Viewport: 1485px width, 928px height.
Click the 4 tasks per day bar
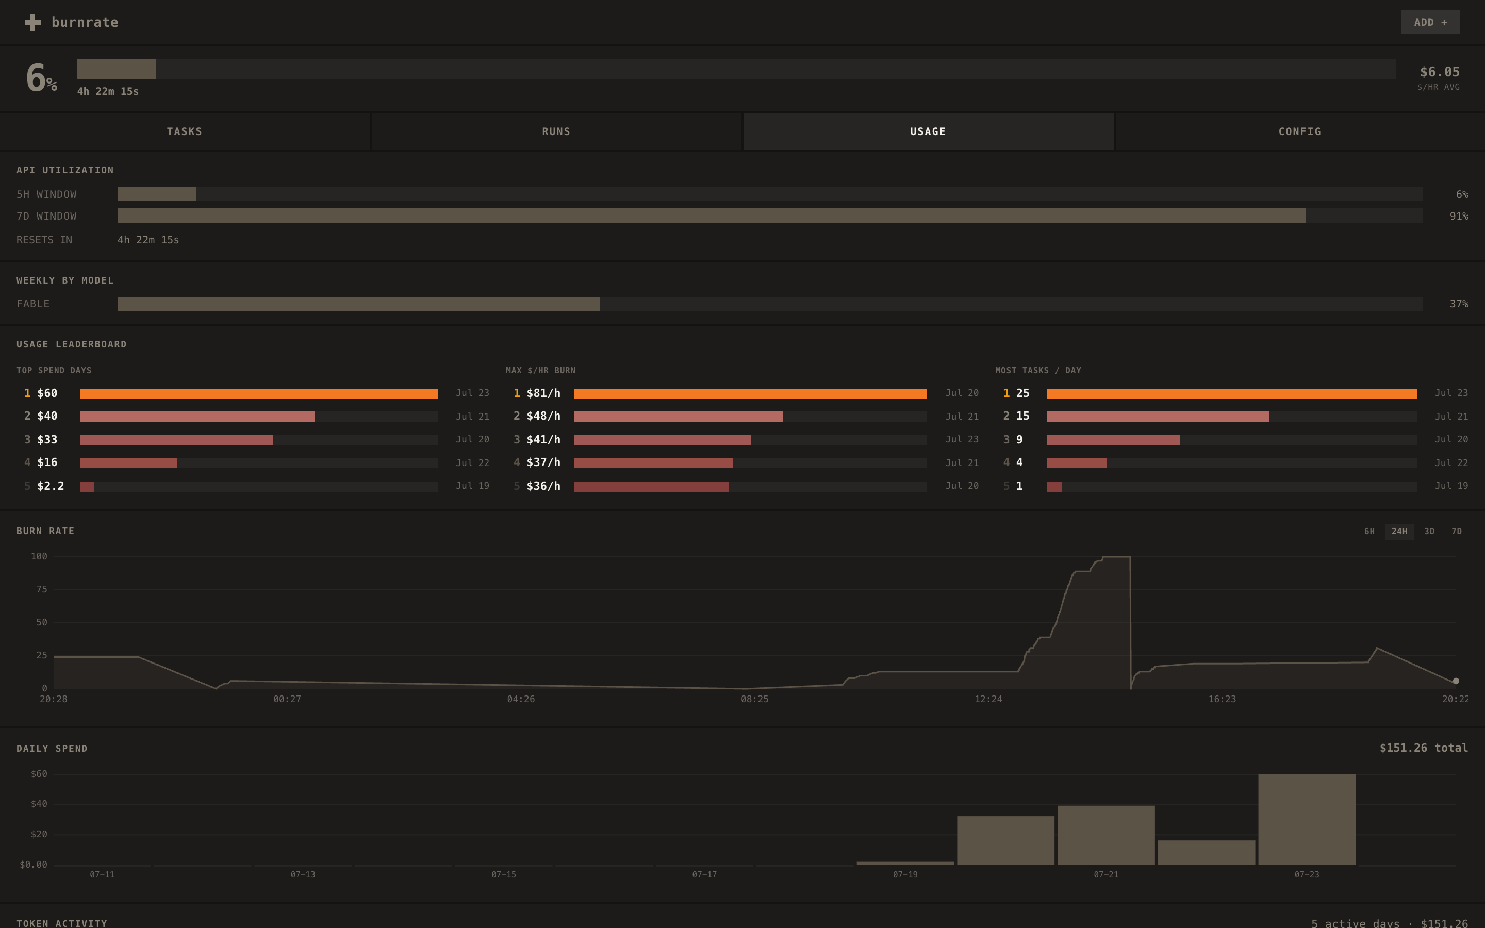pyautogui.click(x=1231, y=463)
